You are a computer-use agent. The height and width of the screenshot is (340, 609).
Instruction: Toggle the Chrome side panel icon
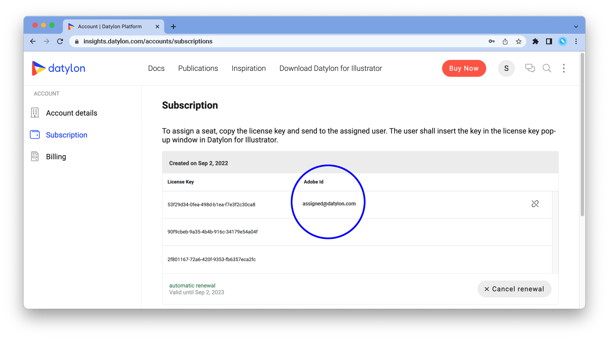pyautogui.click(x=549, y=41)
